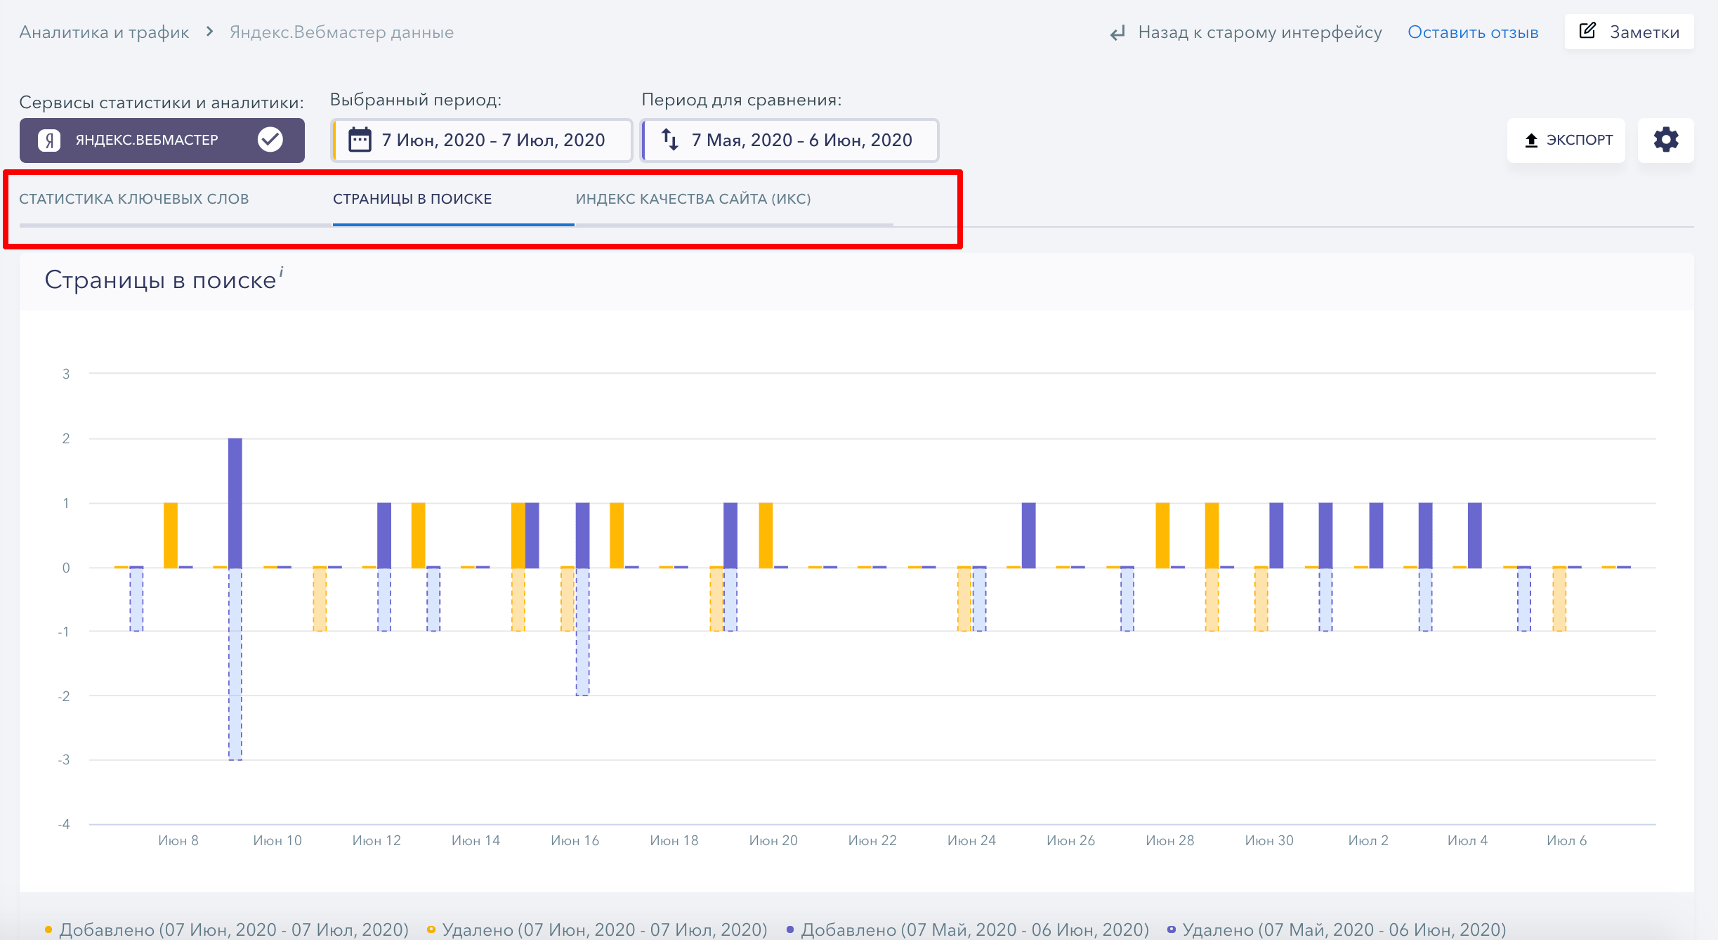
Task: Click the dashed purple bar reaching -2
Action: 583,632
